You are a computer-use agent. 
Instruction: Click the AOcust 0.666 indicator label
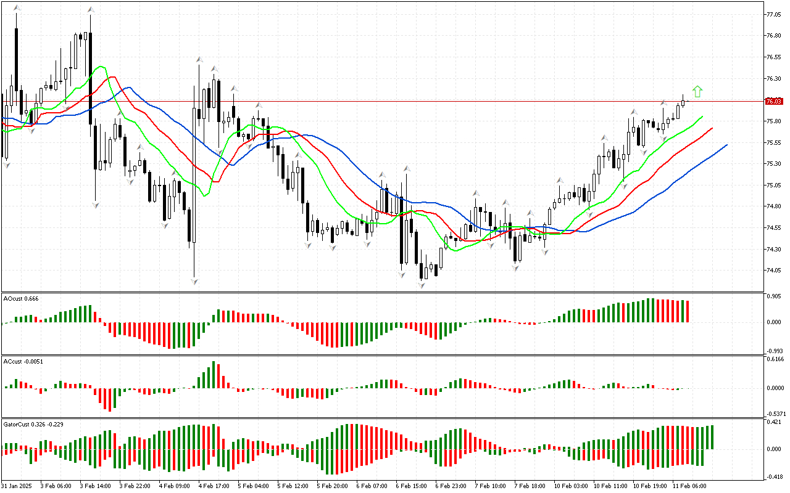pos(21,299)
